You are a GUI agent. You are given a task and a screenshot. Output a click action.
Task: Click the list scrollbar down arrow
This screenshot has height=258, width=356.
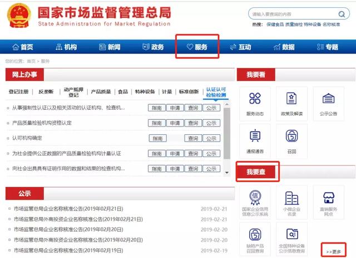227,173
